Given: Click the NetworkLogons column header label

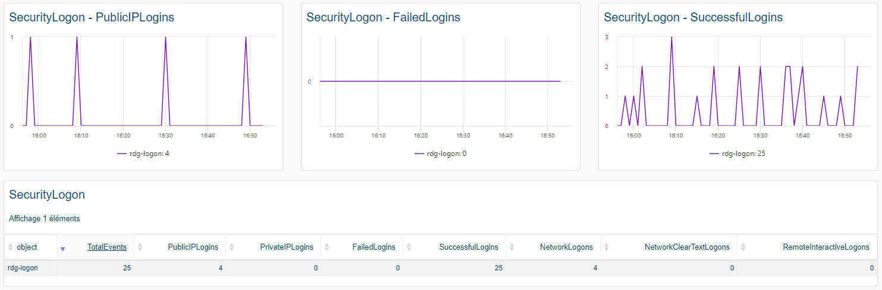Looking at the screenshot, I should pos(566,247).
